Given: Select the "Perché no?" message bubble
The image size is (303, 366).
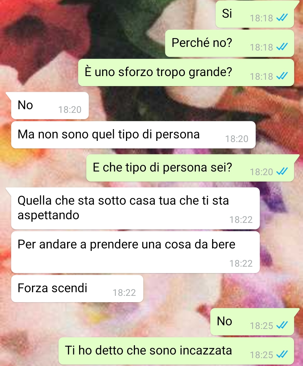Looking at the screenshot, I should pos(229,44).
